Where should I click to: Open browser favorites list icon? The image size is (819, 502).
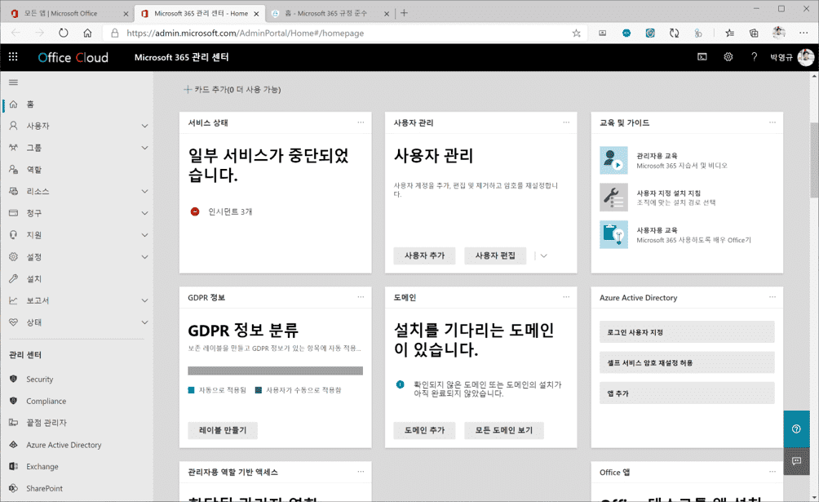tap(730, 33)
